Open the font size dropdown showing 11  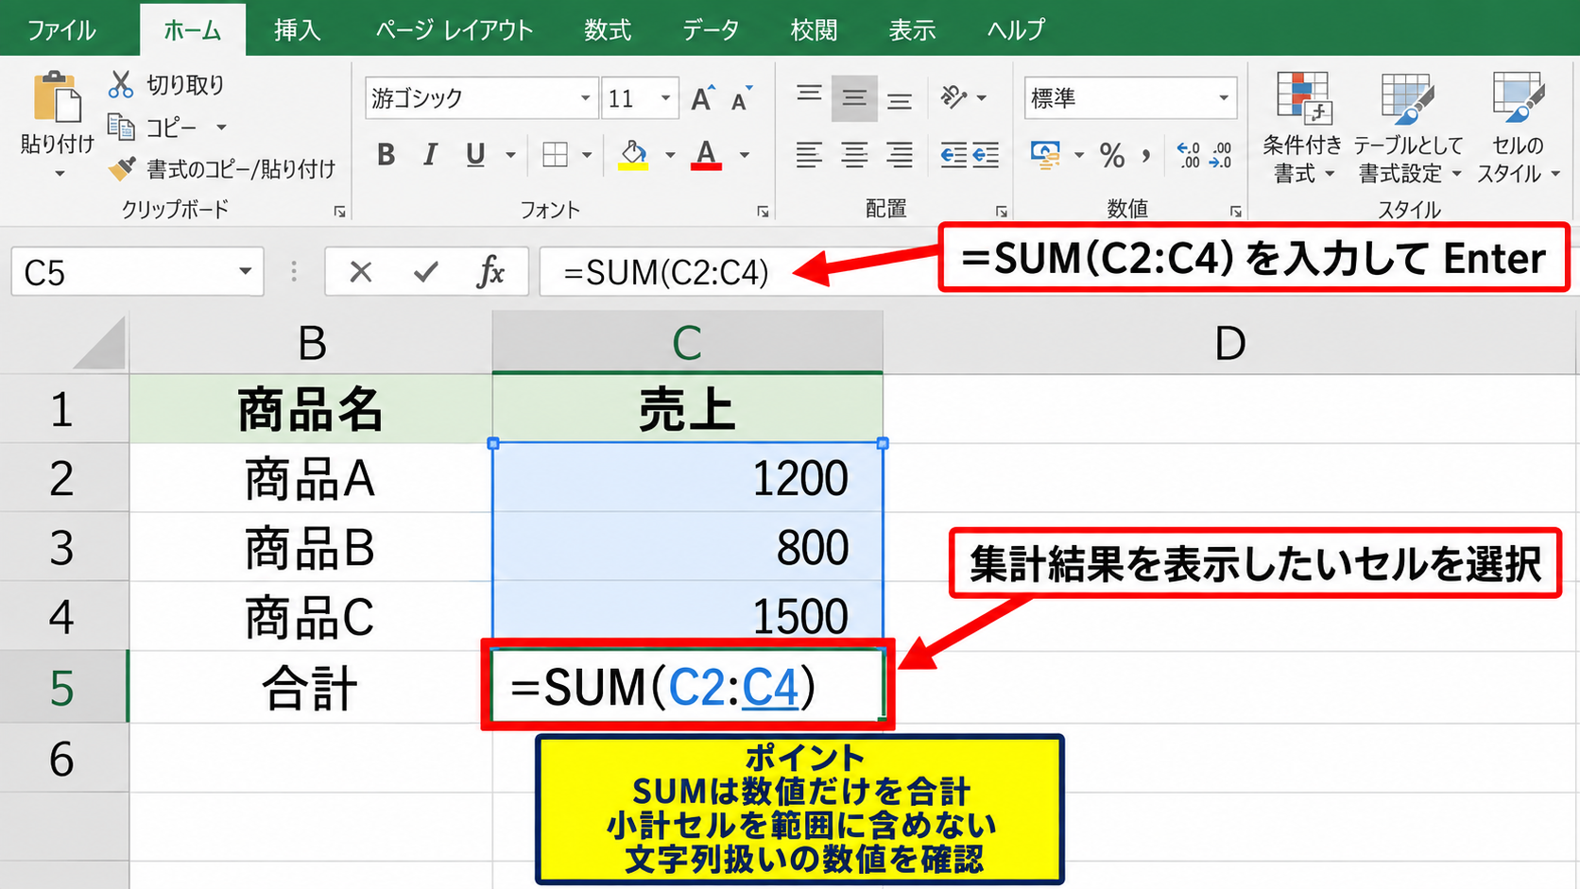[665, 98]
